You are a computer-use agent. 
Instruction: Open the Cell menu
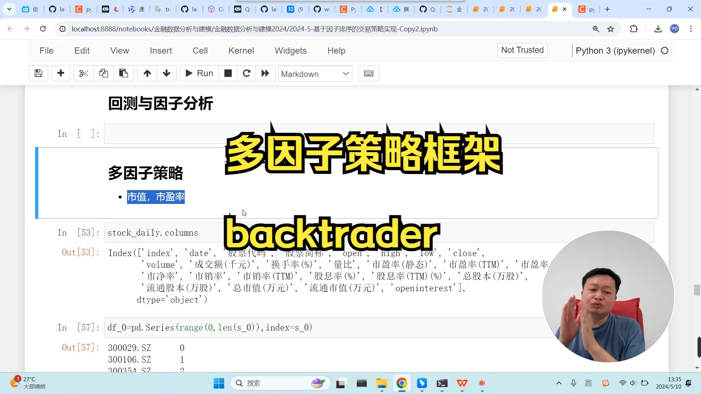click(x=200, y=51)
